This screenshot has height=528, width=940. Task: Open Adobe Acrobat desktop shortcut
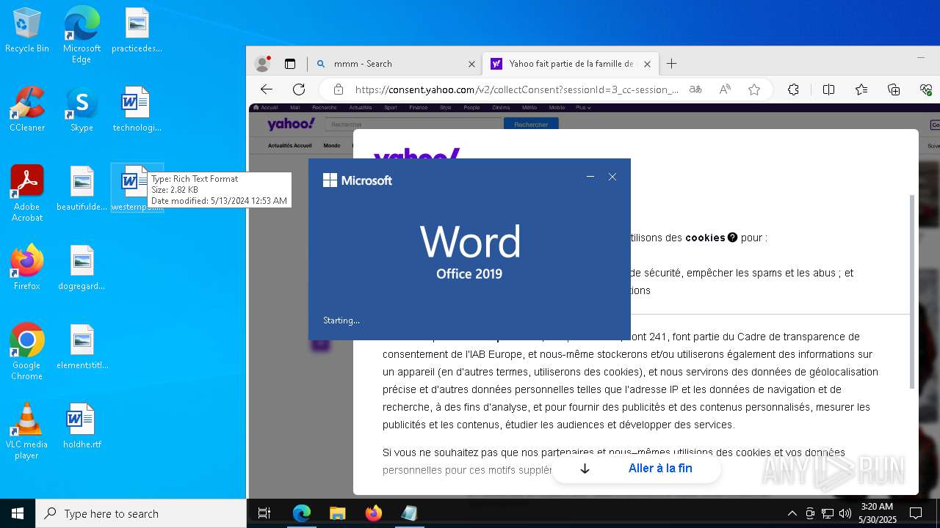click(27, 194)
